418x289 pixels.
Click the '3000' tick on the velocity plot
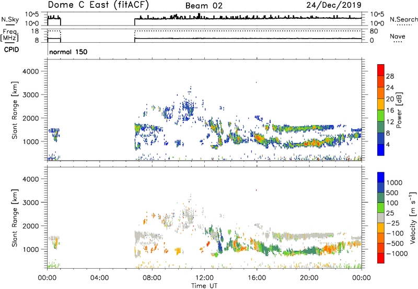click(30, 202)
